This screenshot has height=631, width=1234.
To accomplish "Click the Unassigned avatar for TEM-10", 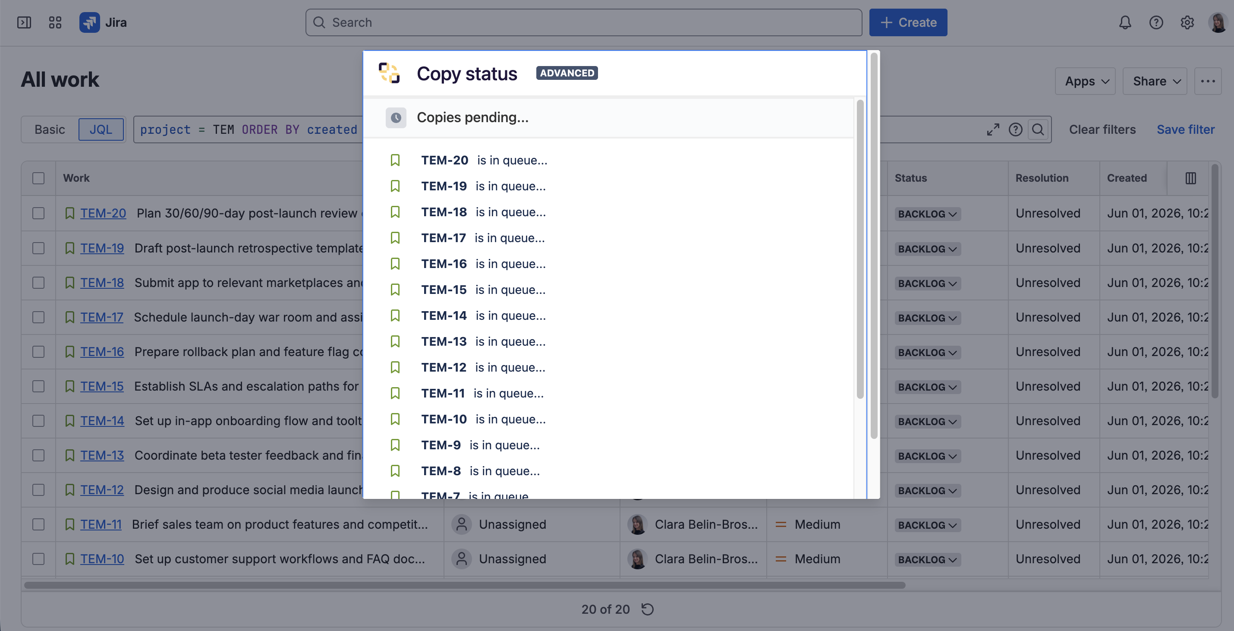I will click(x=462, y=558).
